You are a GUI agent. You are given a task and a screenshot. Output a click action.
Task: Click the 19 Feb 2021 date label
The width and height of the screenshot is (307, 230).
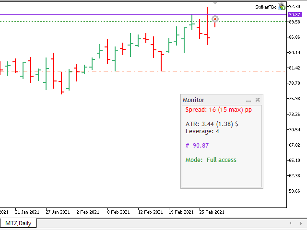click(x=181, y=212)
